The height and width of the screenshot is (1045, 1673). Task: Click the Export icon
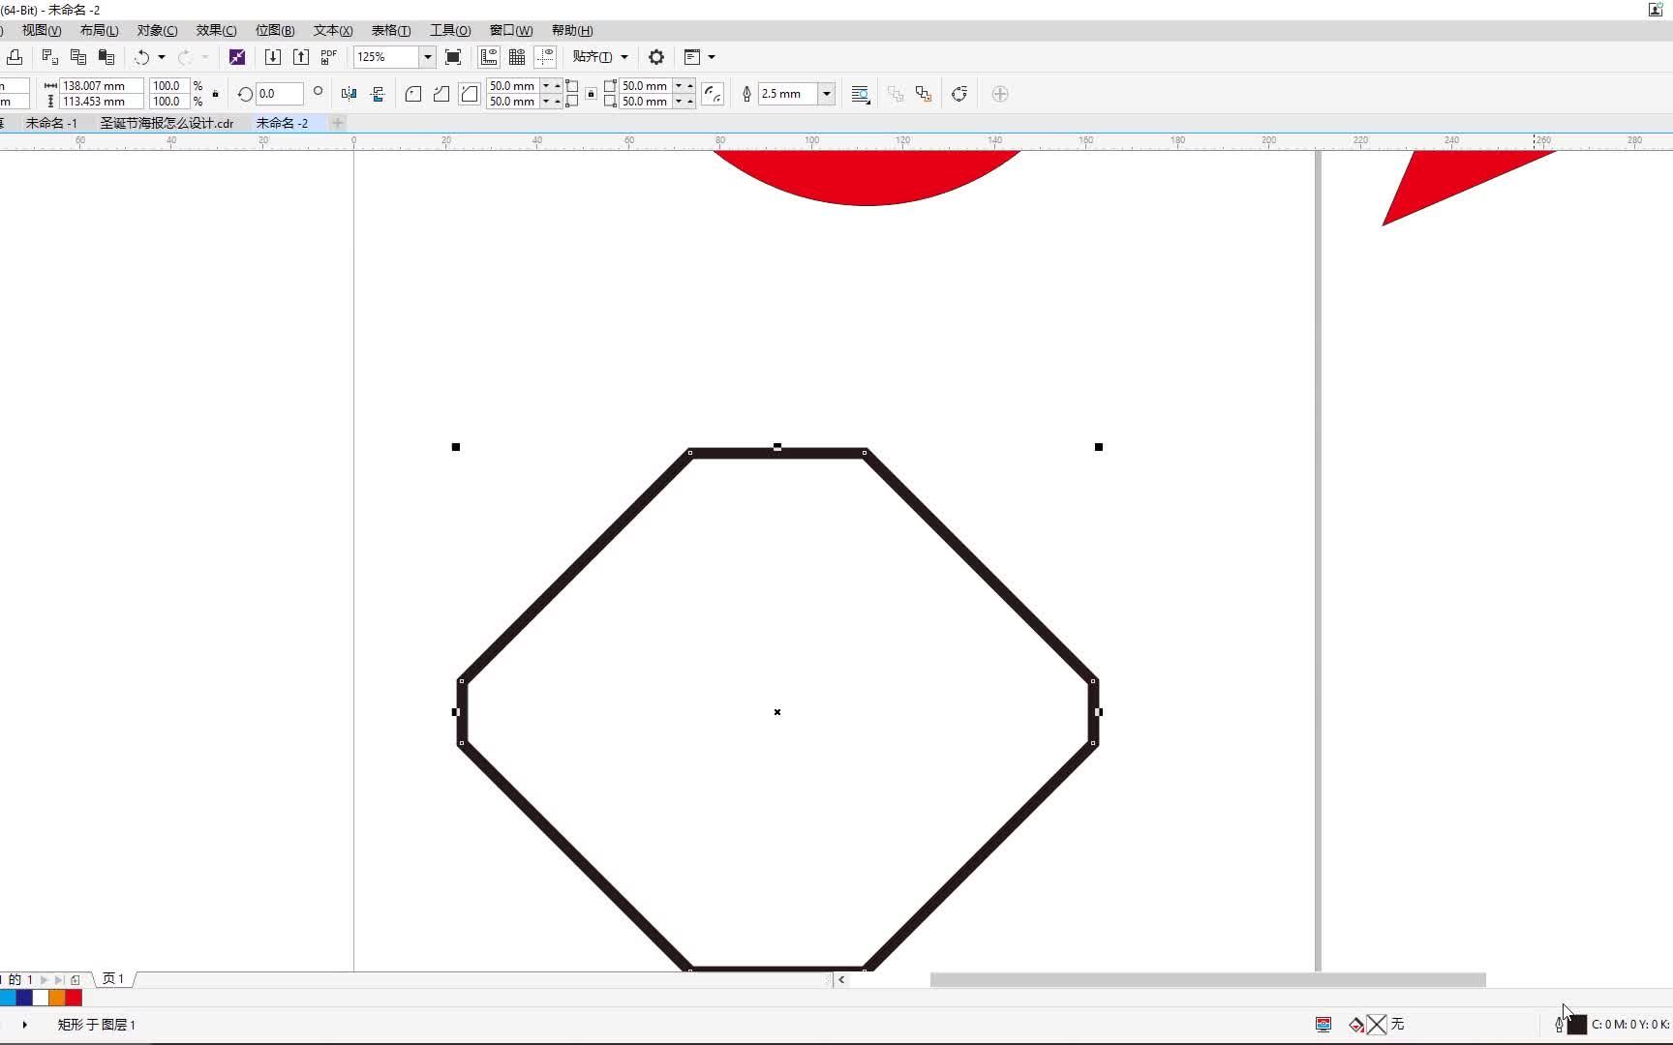pyautogui.click(x=301, y=57)
